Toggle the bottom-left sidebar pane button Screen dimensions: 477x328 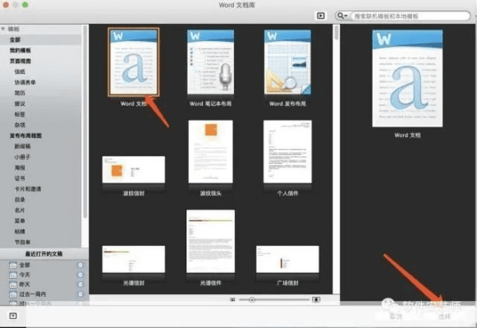pos(13,317)
